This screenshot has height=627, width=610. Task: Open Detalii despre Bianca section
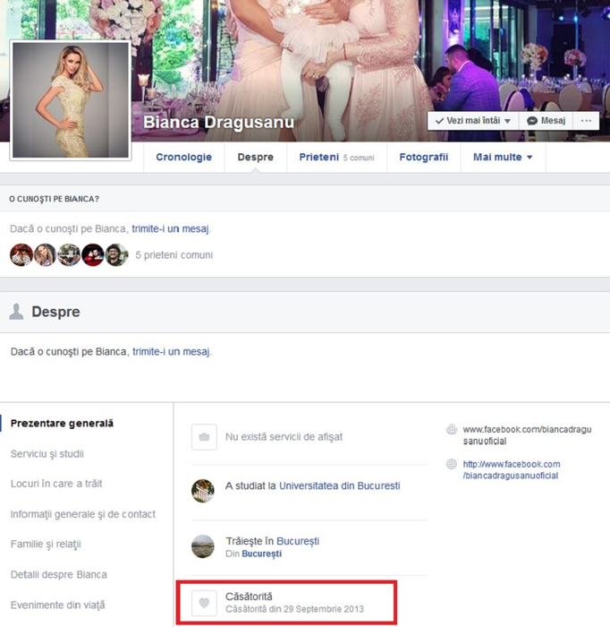pos(59,575)
